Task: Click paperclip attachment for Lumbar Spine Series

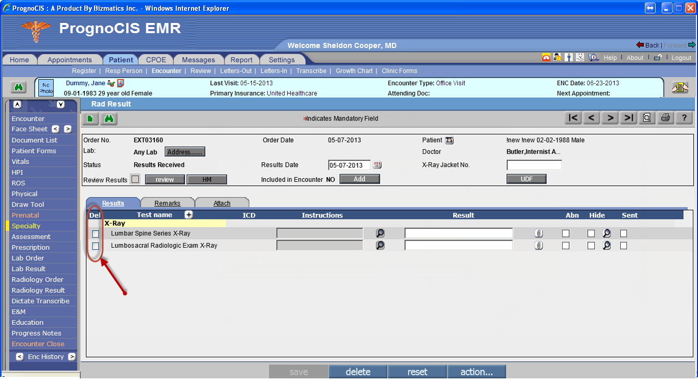Action: tap(539, 233)
